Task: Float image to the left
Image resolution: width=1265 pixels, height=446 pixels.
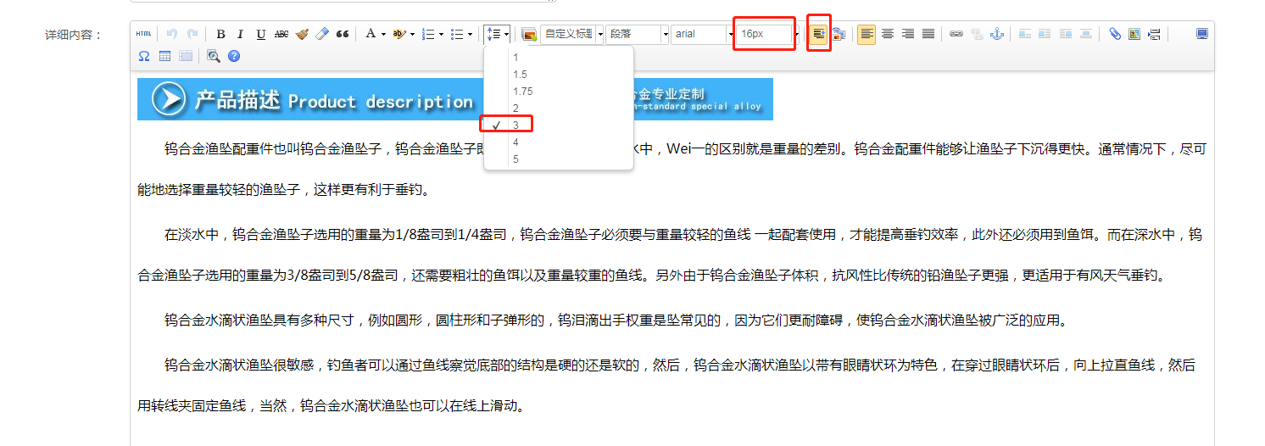Action: tap(1045, 34)
